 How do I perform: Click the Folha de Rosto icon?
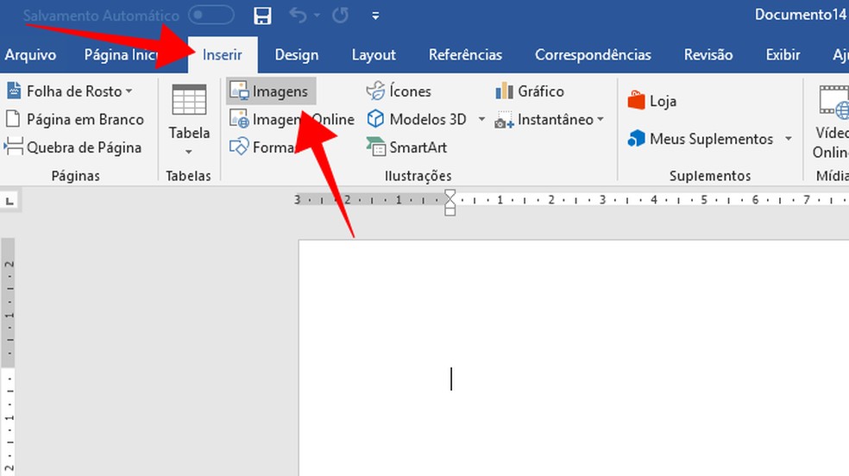click(14, 91)
